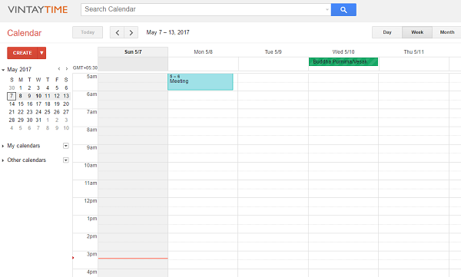Open My calendars options dropdown
This screenshot has height=277, width=461.
pos(66,146)
